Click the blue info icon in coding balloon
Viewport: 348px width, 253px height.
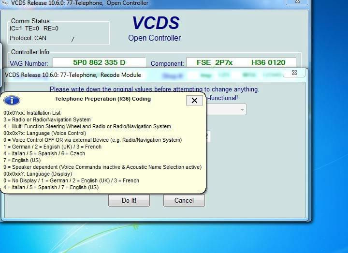pos(12,101)
